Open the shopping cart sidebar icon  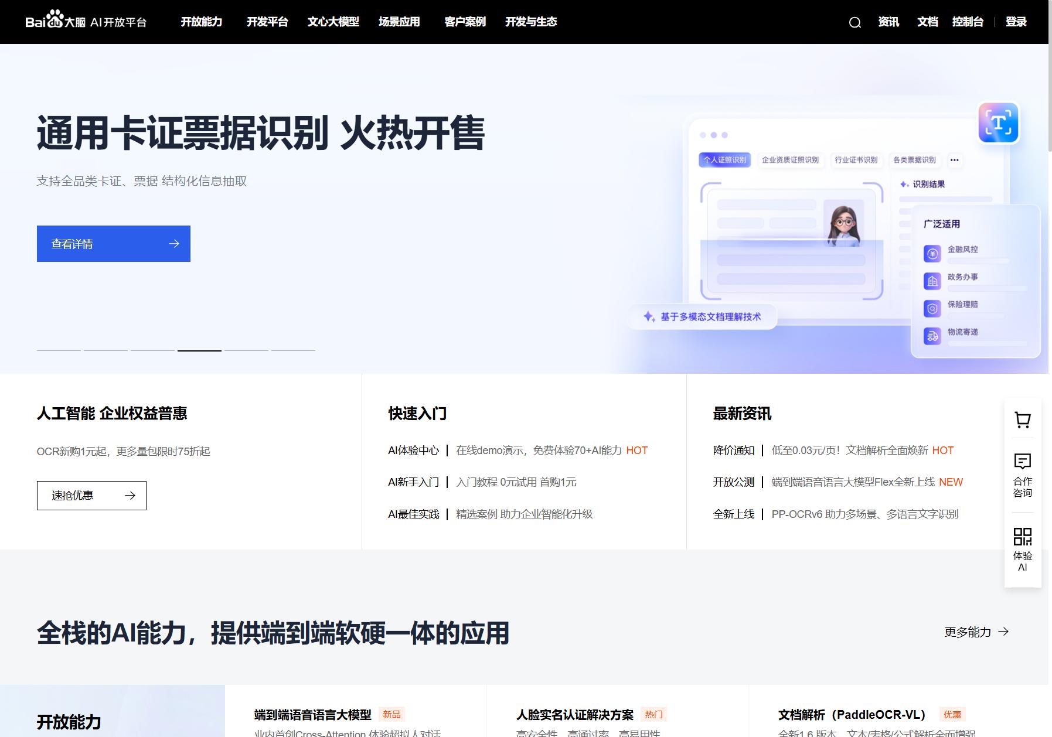pyautogui.click(x=1023, y=419)
